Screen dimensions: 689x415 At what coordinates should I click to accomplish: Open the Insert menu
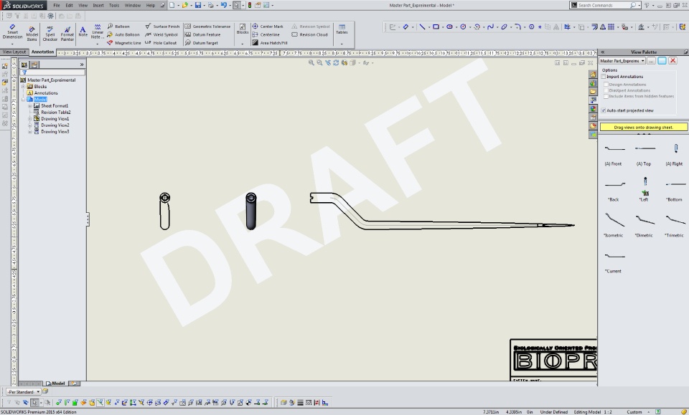pos(98,5)
